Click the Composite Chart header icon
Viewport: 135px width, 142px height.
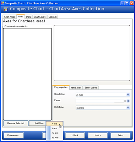point(6,9)
